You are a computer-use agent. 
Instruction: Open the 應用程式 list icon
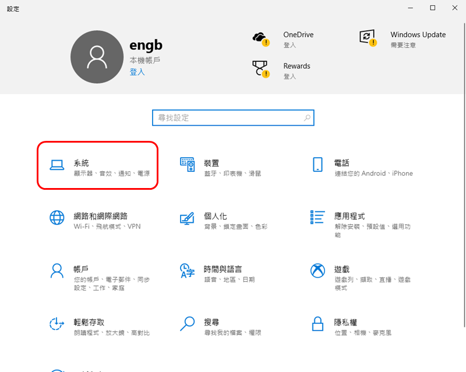coord(317,217)
